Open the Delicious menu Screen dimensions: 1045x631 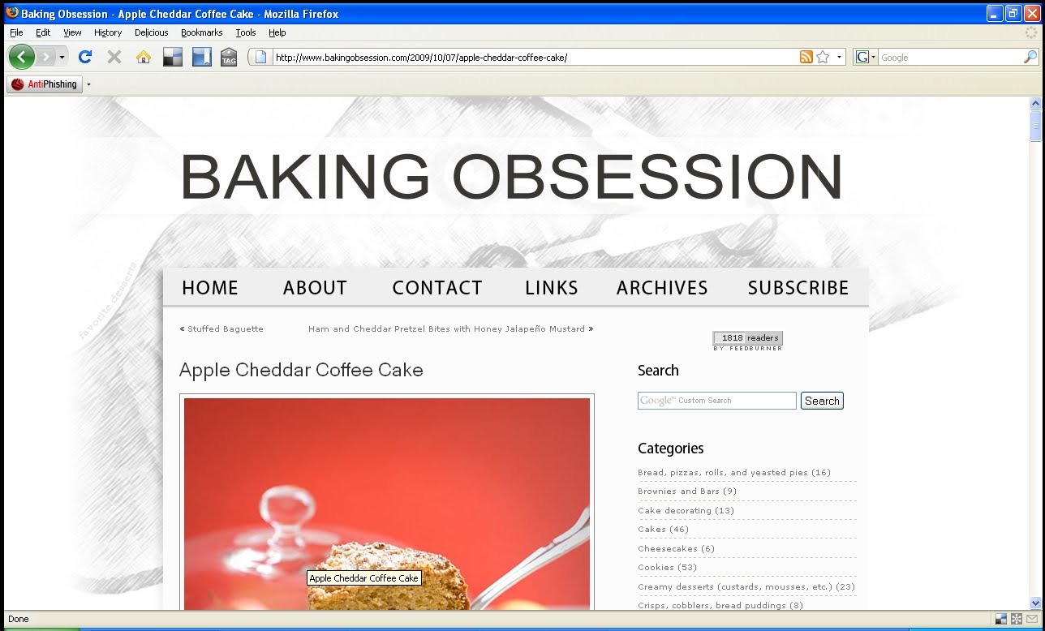(x=152, y=32)
